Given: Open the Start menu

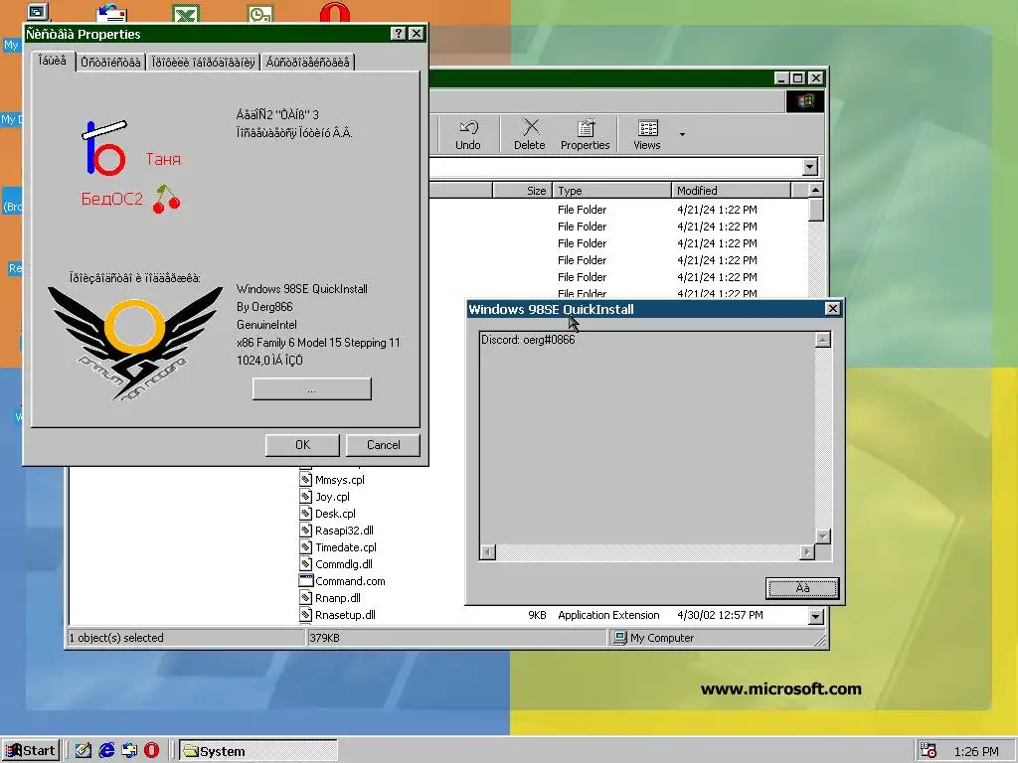Looking at the screenshot, I should point(31,751).
